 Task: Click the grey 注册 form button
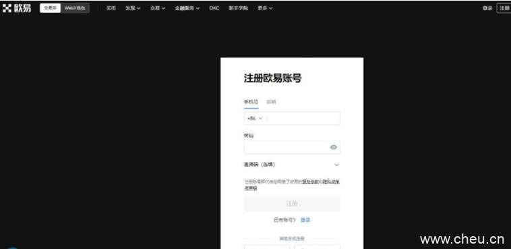click(x=292, y=204)
